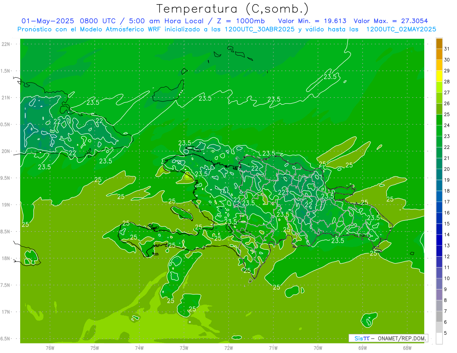The height and width of the screenshot is (353, 457).
Task: Click the legend value 8
Action: (x=446, y=300)
